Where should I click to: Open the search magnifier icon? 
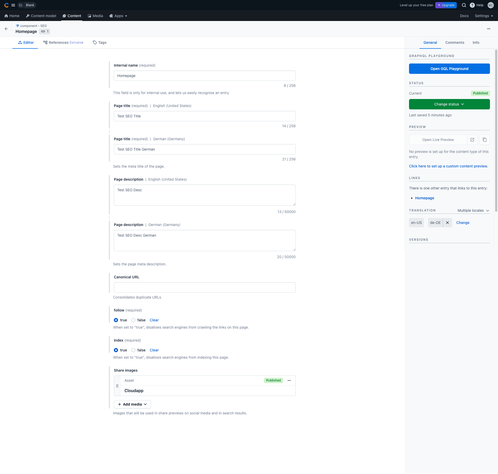(464, 5)
